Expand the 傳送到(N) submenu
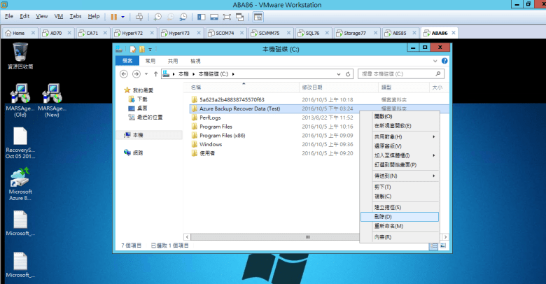Image resolution: width=546 pixels, height=284 pixels. click(x=400, y=176)
